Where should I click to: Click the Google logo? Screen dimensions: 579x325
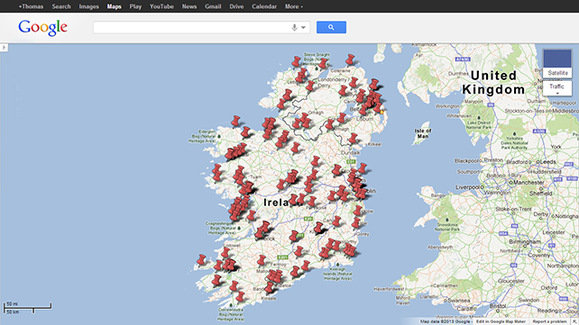pos(42,28)
